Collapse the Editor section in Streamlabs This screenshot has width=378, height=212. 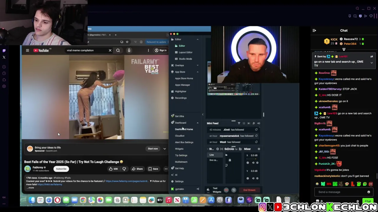pos(198,39)
